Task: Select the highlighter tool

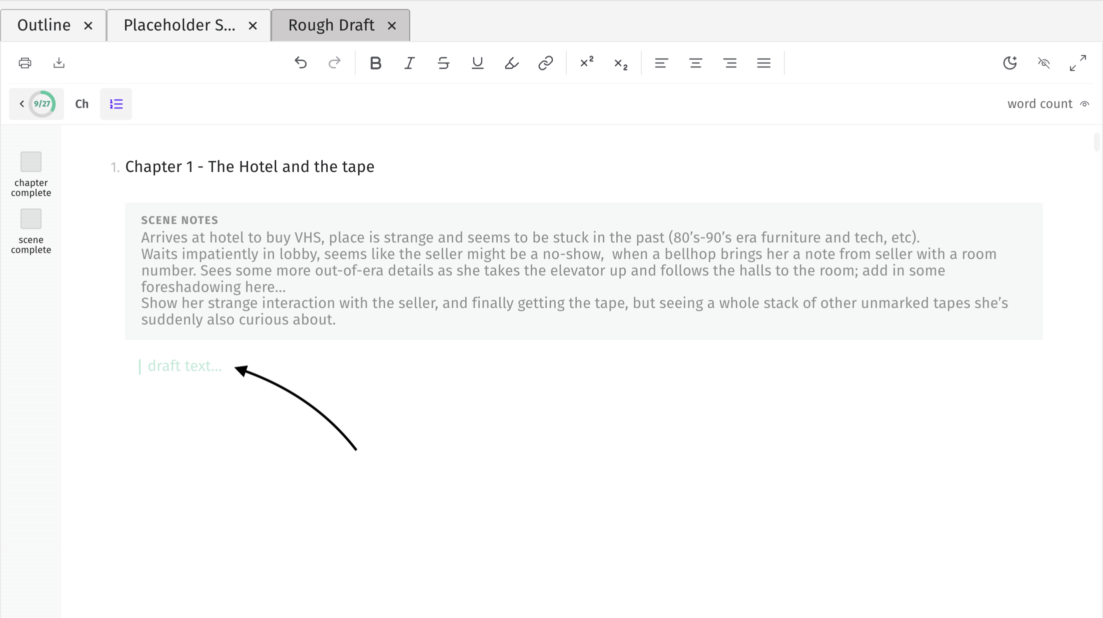Action: (512, 63)
